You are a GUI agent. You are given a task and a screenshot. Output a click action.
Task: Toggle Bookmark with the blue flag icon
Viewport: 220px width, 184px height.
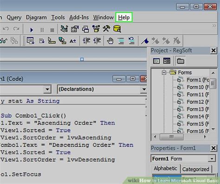(x=145, y=41)
